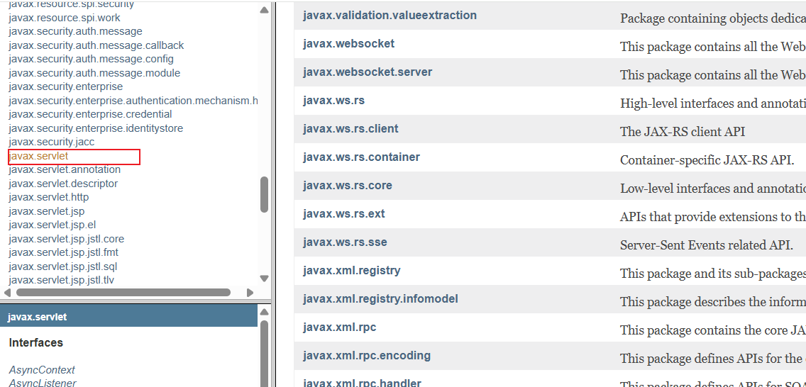Open javax.xml.rpc.encoding package
The image size is (806, 387).
[366, 356]
